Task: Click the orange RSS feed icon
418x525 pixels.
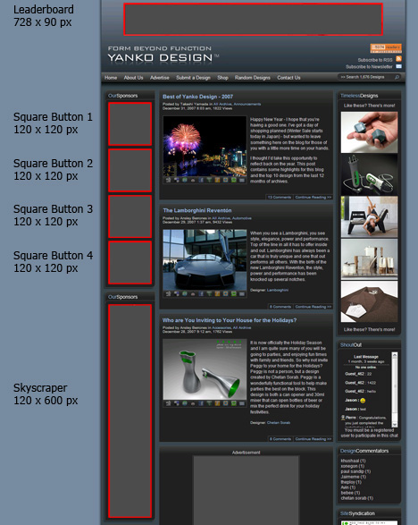Action: tap(398, 59)
